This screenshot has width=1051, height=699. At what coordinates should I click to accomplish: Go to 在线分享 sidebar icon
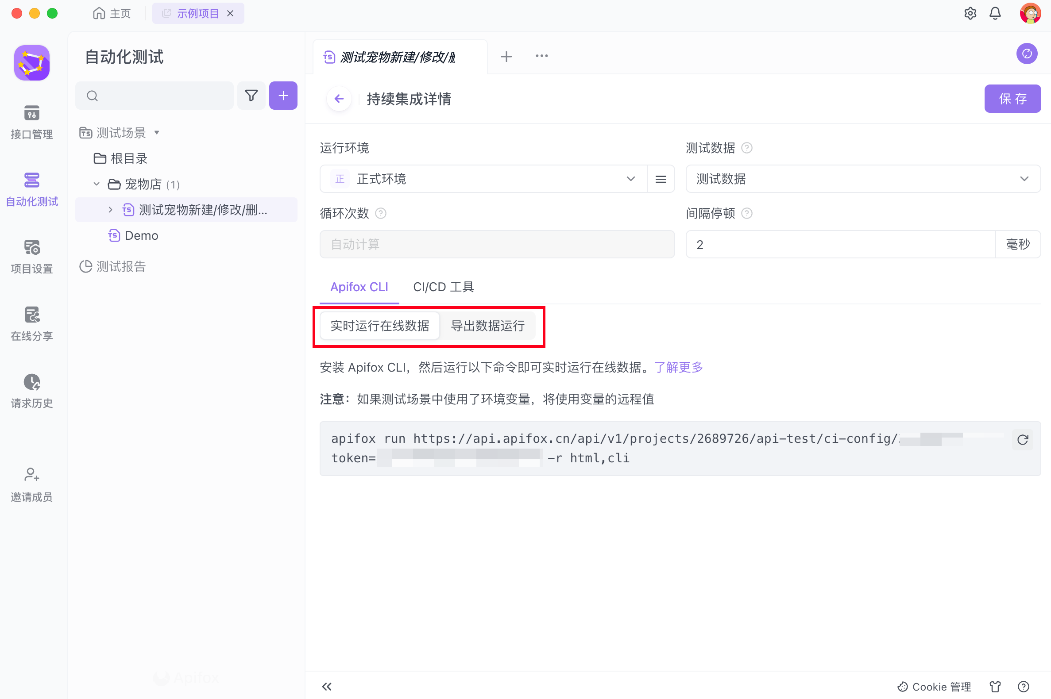[32, 323]
